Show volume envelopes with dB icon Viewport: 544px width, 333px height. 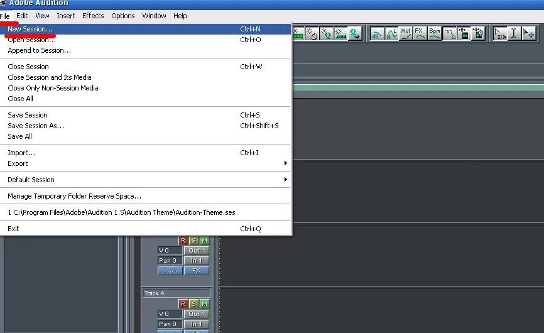point(376,34)
